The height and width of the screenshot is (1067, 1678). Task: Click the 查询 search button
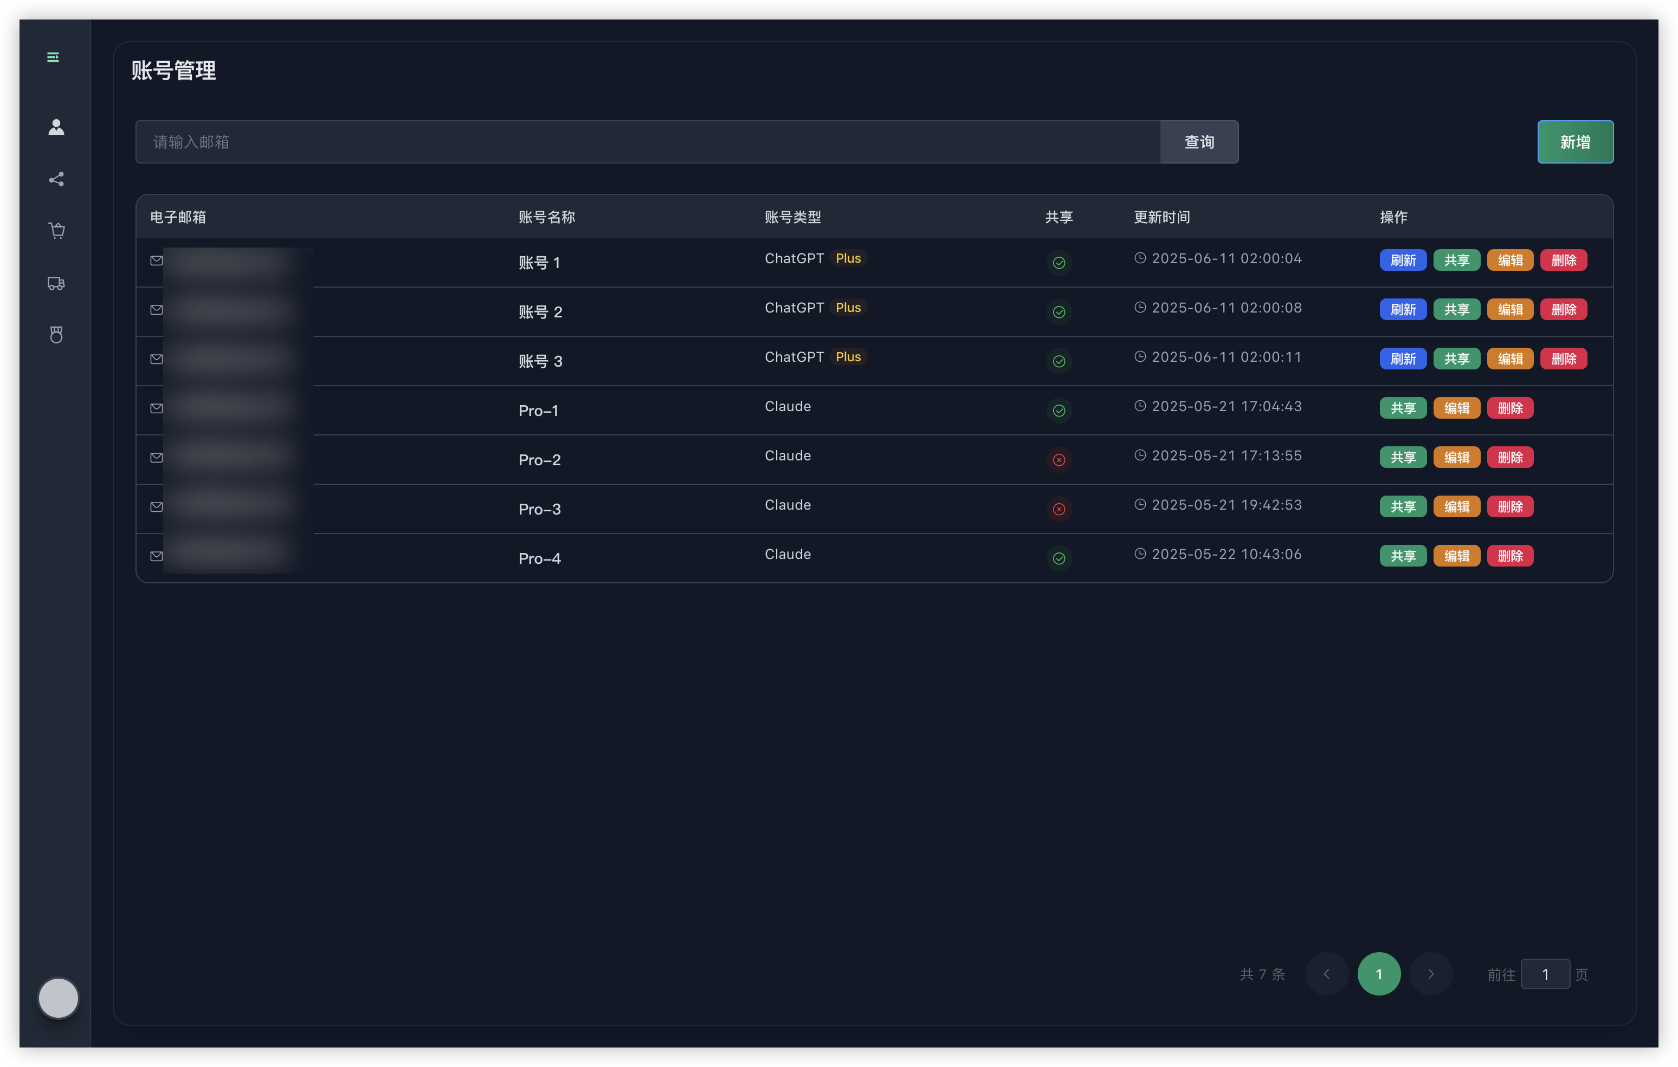[x=1198, y=142]
